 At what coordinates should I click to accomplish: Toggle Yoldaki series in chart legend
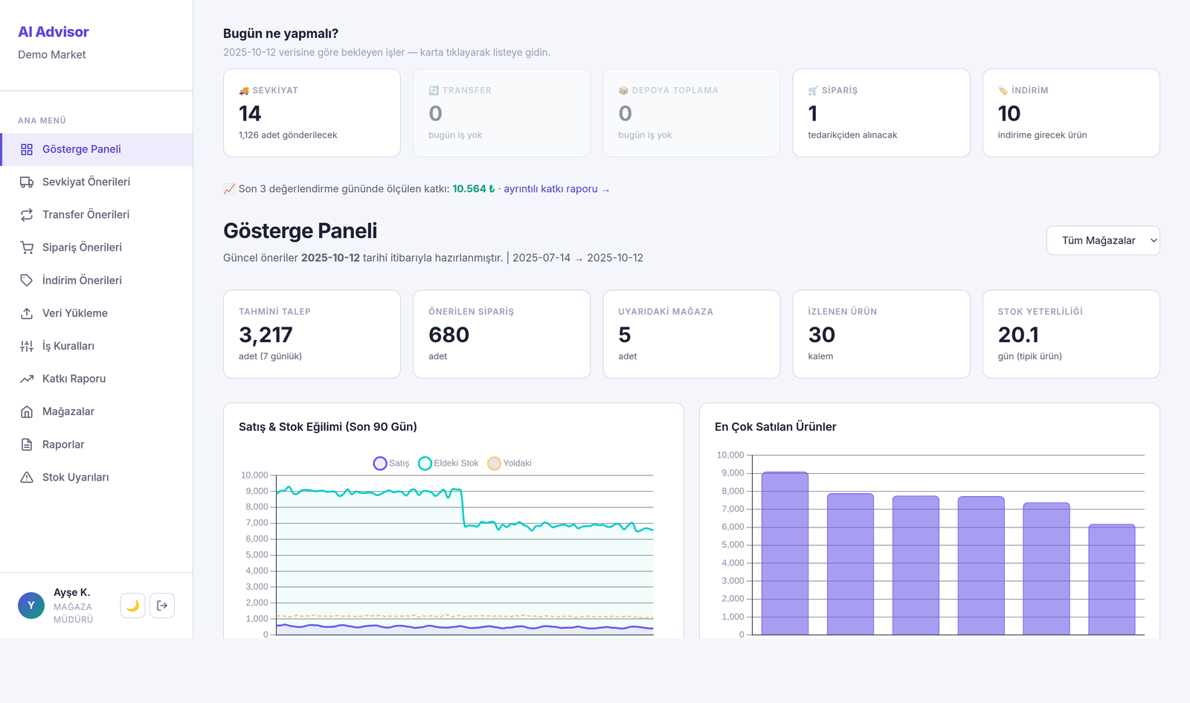509,463
